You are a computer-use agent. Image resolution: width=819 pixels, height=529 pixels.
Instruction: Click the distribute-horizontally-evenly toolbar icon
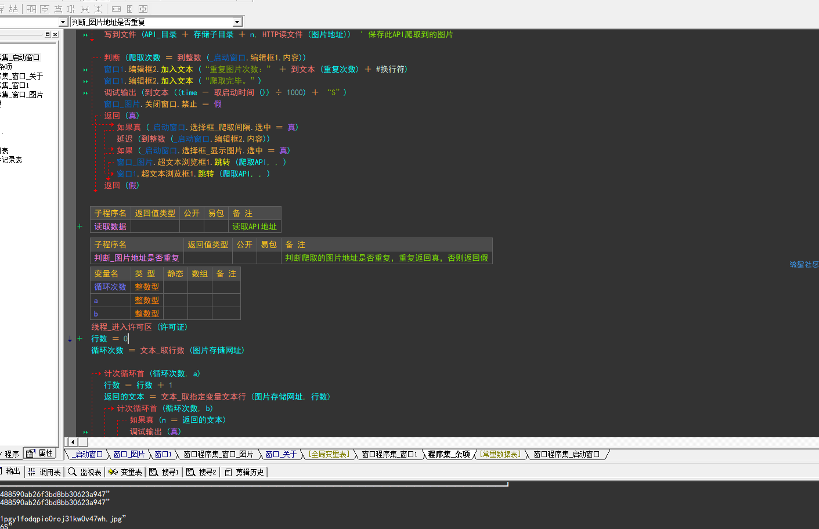85,9
